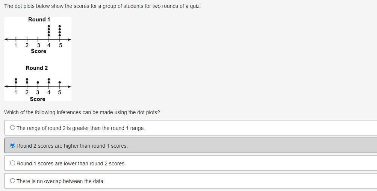This screenshot has width=377, height=191.
Task: Click the selected "Round 2 scores are higher" radio
Action: [13, 145]
